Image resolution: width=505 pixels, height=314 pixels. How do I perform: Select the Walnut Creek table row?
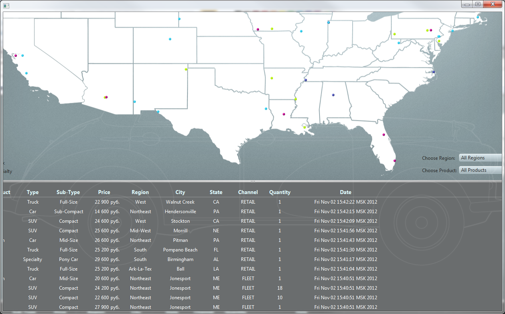tap(180, 202)
